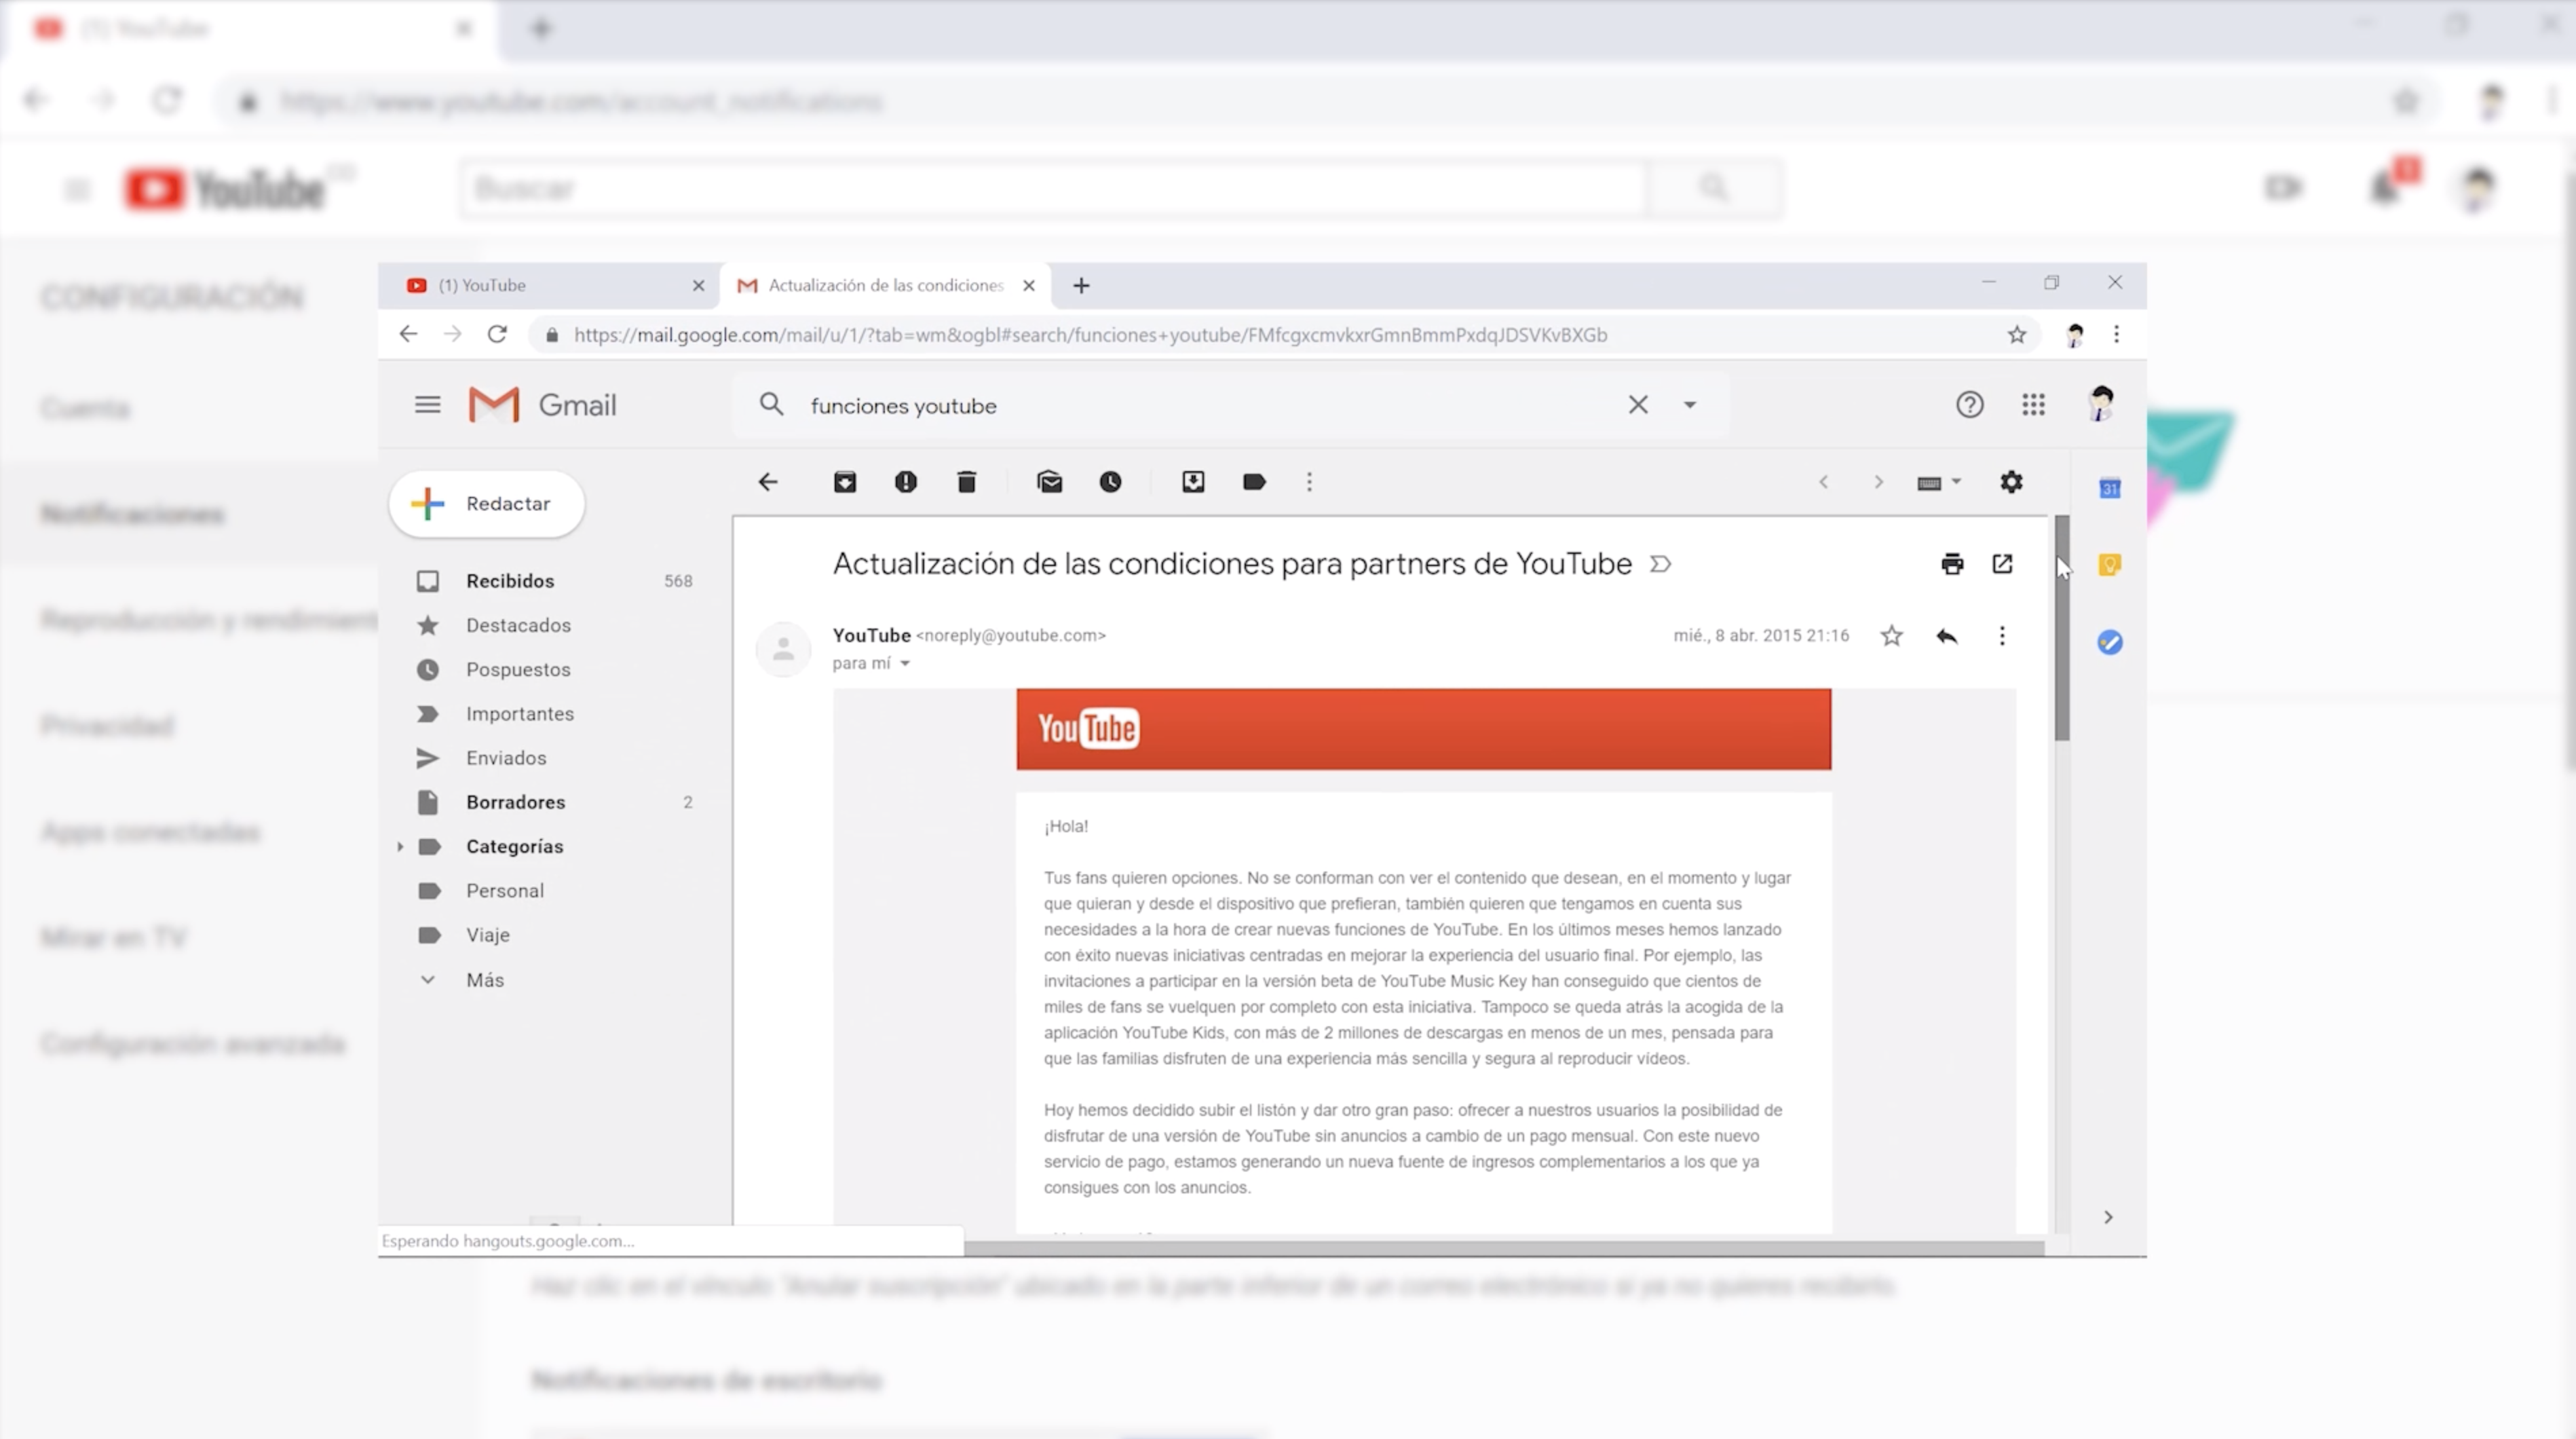The width and height of the screenshot is (2576, 1439).
Task: Open the search options dropdown arrow
Action: [1690, 405]
